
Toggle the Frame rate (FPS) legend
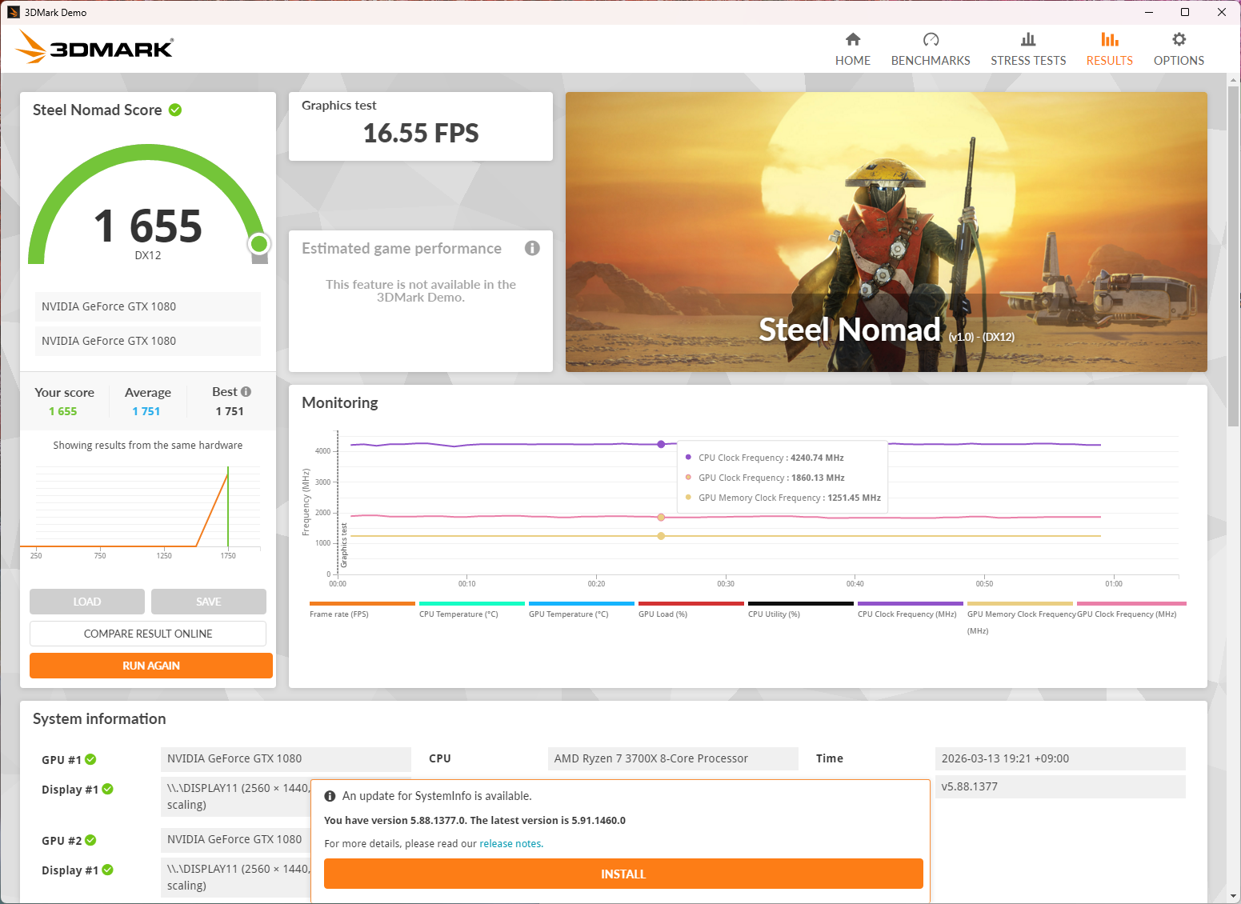362,610
